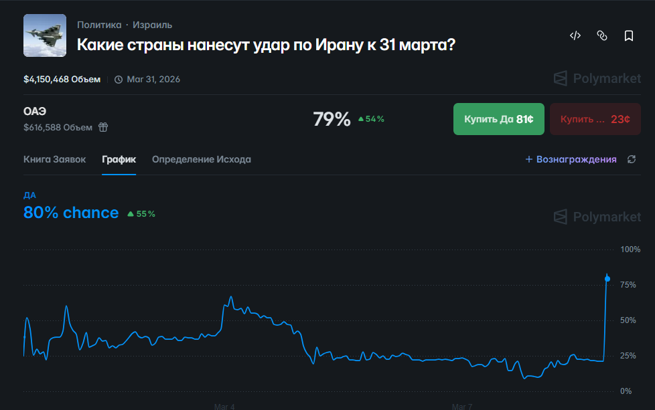Refresh the chart with the reload icon

click(631, 159)
